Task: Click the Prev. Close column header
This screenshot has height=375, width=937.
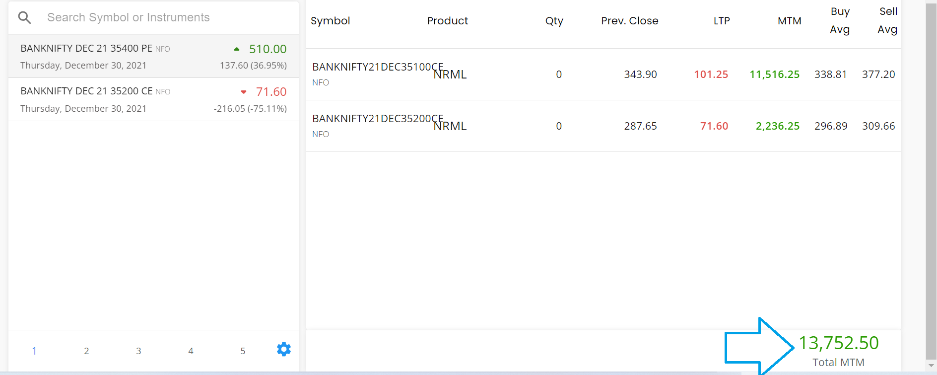Action: (x=630, y=21)
